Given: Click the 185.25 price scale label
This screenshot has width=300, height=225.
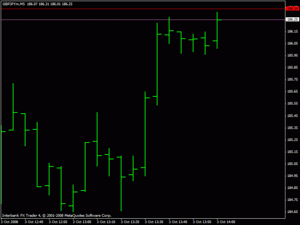Looking at the screenshot, I should coord(292,140).
